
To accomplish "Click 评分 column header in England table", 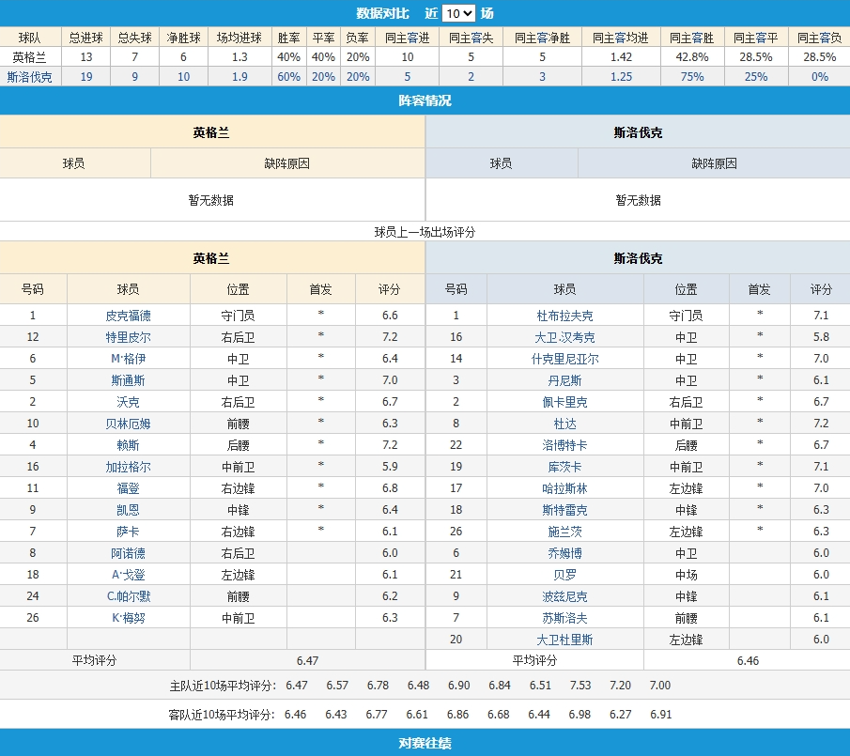I will point(389,289).
